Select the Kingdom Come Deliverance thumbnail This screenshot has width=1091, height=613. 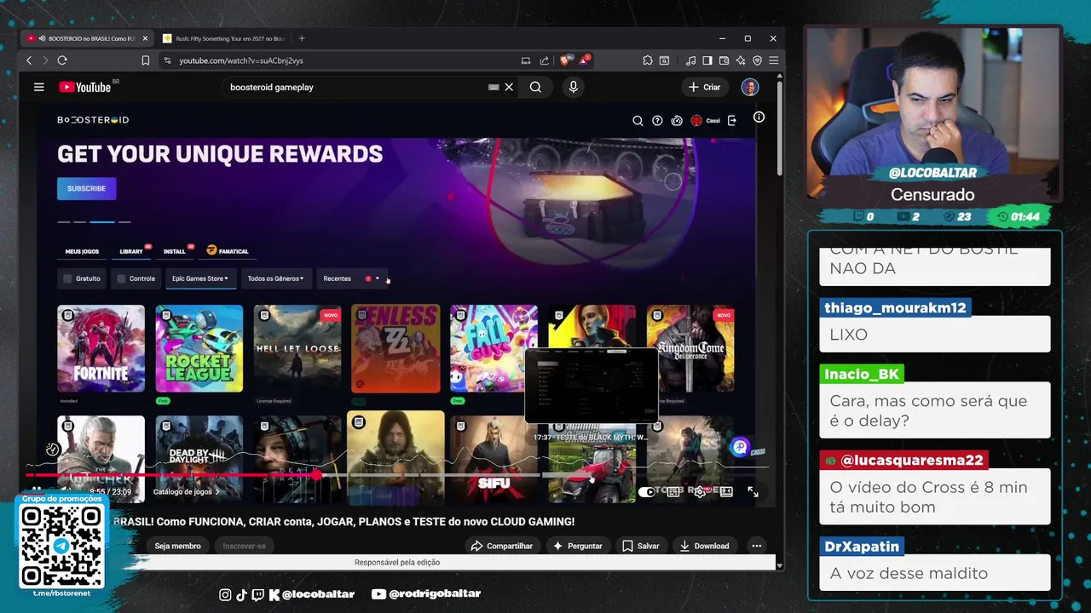tap(690, 348)
